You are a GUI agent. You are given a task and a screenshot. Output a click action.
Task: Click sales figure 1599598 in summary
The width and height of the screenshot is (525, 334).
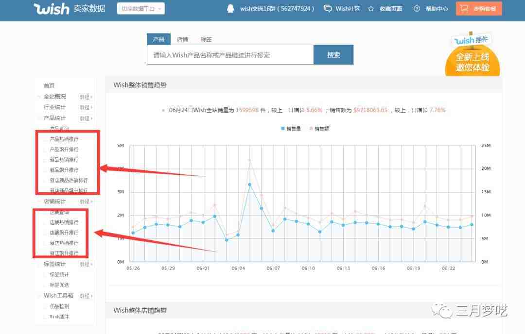pyautogui.click(x=247, y=110)
